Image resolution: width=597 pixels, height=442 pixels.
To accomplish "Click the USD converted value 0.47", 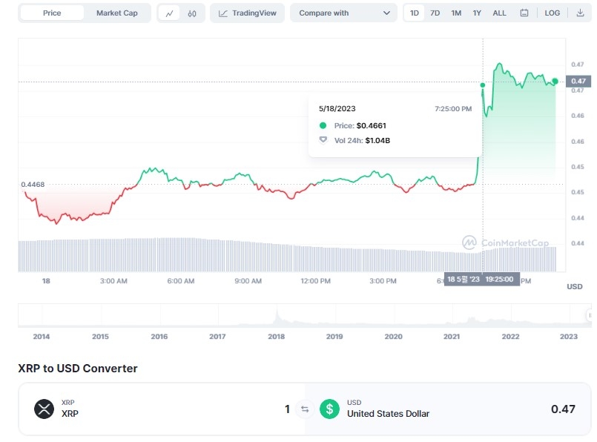I will coord(563,409).
